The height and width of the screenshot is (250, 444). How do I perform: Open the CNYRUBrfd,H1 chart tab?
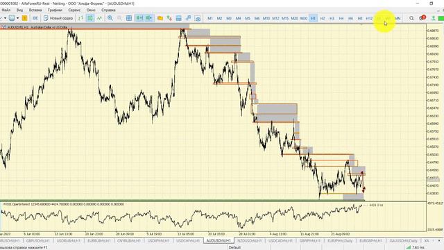(129, 241)
